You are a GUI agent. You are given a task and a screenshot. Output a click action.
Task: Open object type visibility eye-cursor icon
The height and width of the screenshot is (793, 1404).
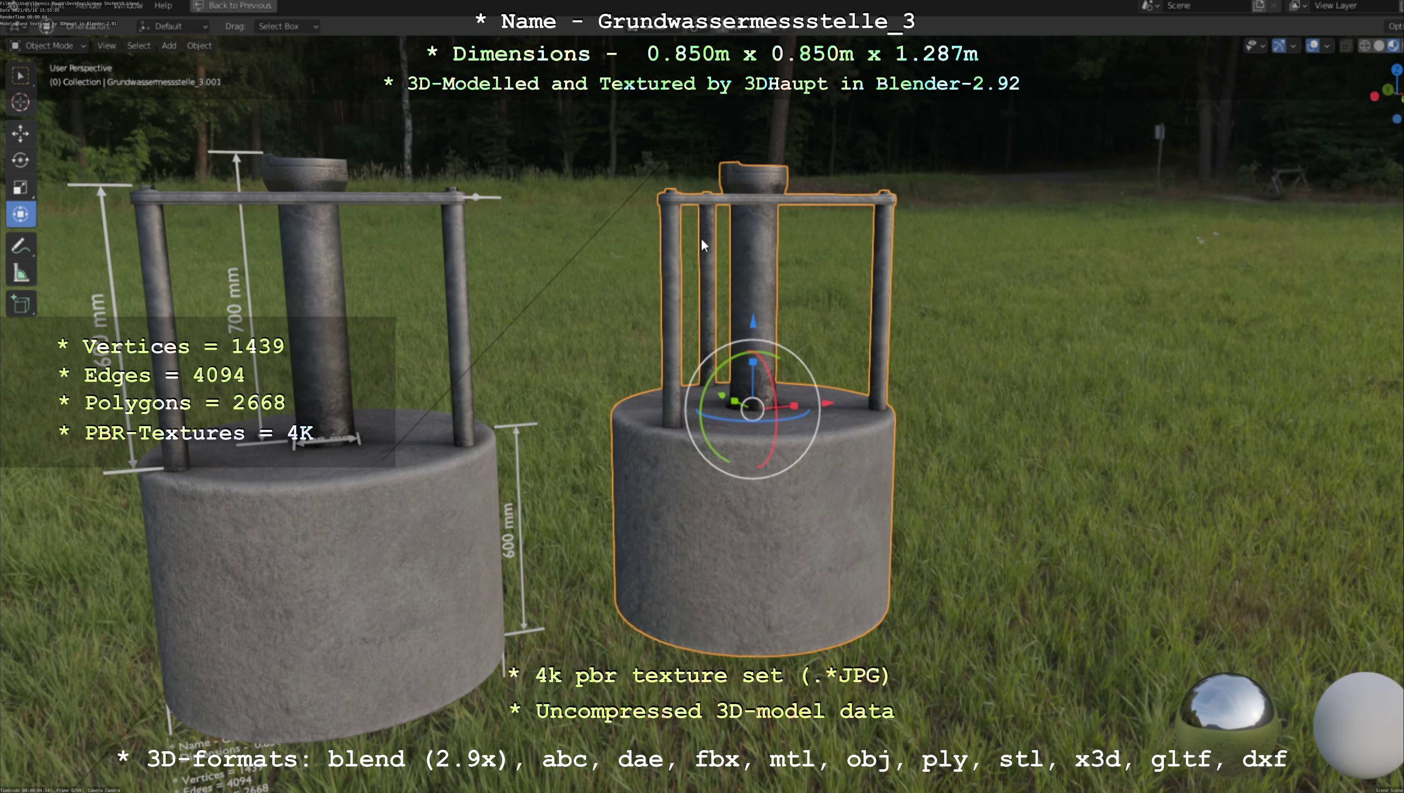(x=1251, y=46)
